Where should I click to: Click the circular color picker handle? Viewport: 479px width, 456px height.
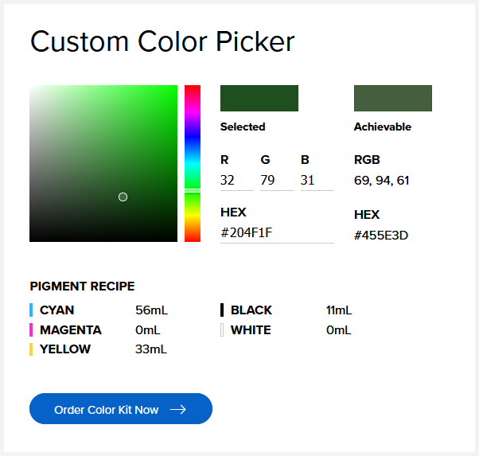point(123,197)
